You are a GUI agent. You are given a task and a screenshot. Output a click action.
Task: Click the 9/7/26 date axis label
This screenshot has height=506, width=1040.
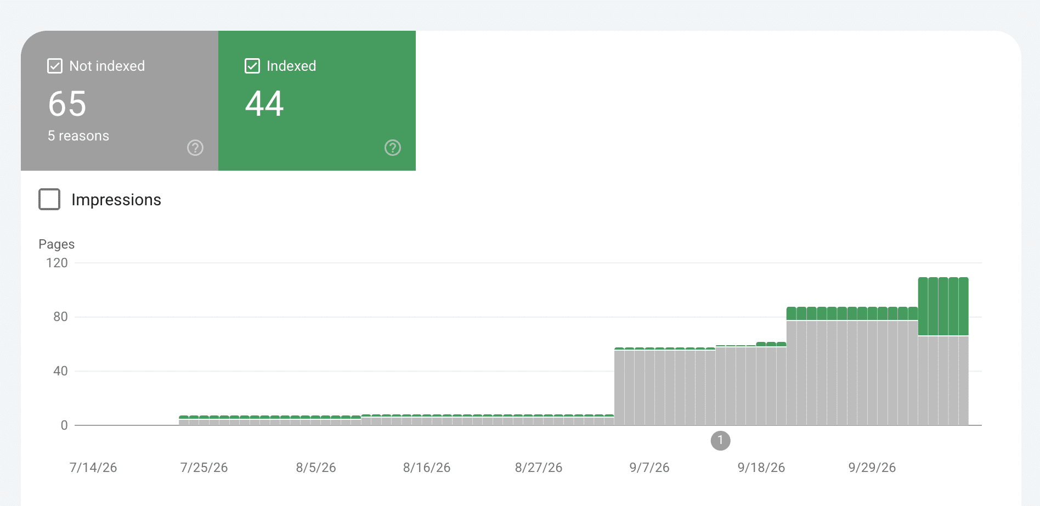[649, 468]
